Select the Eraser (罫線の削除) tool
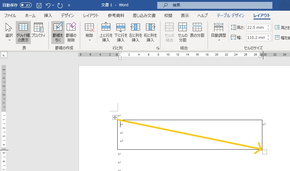This screenshot has width=290, height=171. pos(71,32)
